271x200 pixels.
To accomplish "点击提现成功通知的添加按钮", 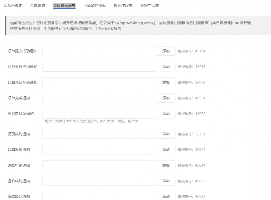I will (166, 134).
